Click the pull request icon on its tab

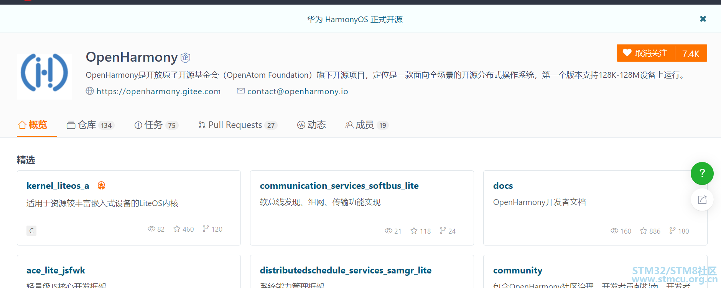click(202, 125)
